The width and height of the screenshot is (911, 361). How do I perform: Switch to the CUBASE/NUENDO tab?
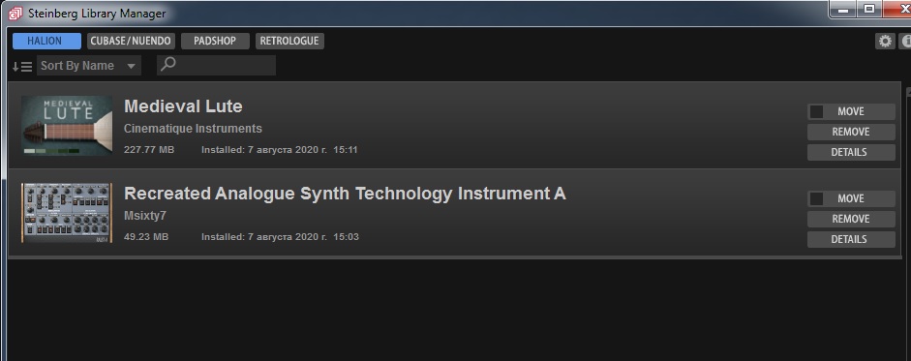click(131, 42)
